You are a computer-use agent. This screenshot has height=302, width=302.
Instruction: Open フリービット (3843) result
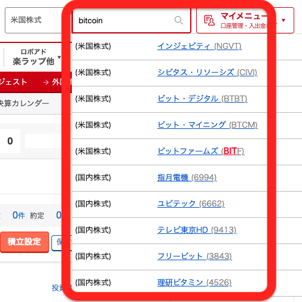(194, 257)
